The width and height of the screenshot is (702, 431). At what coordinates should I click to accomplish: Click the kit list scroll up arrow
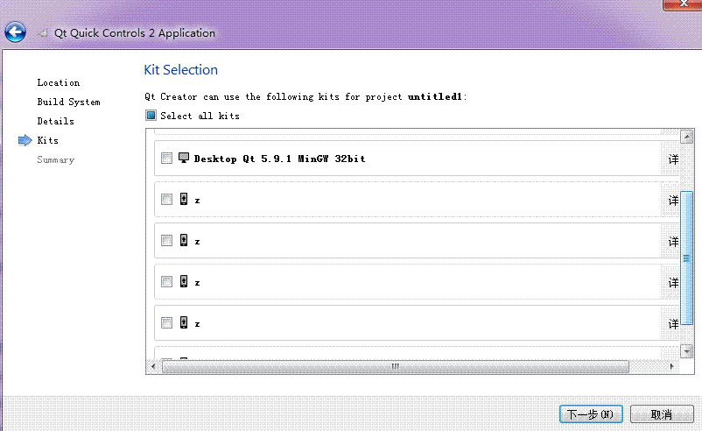(687, 136)
